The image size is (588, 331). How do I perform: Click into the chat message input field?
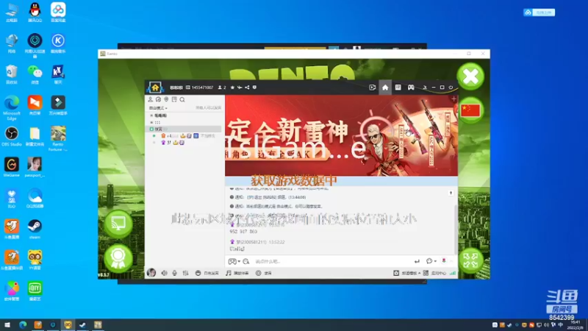(332, 262)
